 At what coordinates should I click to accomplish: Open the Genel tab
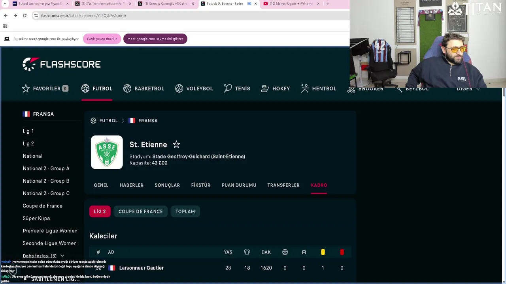(x=101, y=185)
